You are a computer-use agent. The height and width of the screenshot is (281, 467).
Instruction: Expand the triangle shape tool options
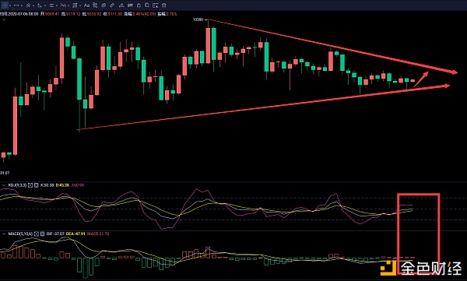pyautogui.click(x=45, y=5)
